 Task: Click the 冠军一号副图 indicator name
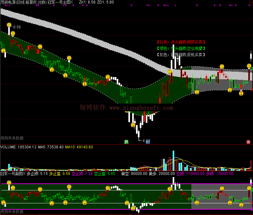12,174
